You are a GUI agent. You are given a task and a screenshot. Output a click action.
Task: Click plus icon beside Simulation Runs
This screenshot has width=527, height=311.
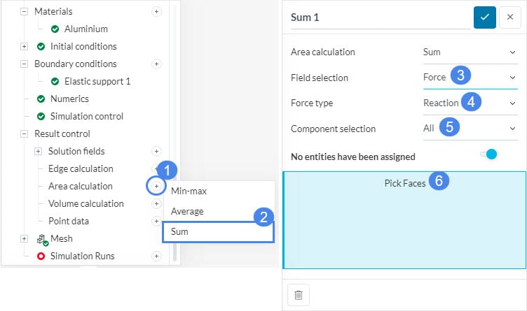click(x=156, y=256)
